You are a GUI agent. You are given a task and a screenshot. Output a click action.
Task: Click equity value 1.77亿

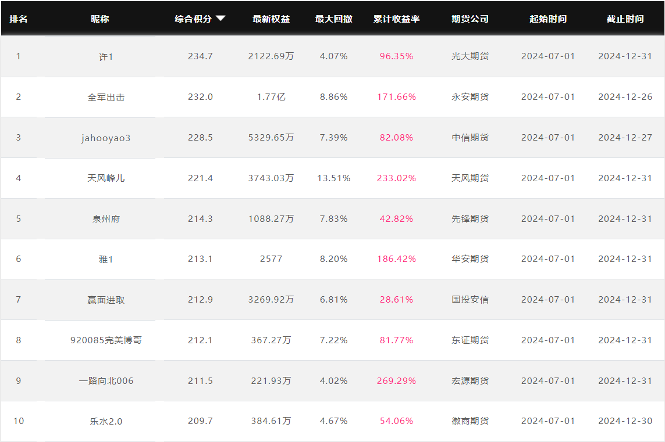271,97
